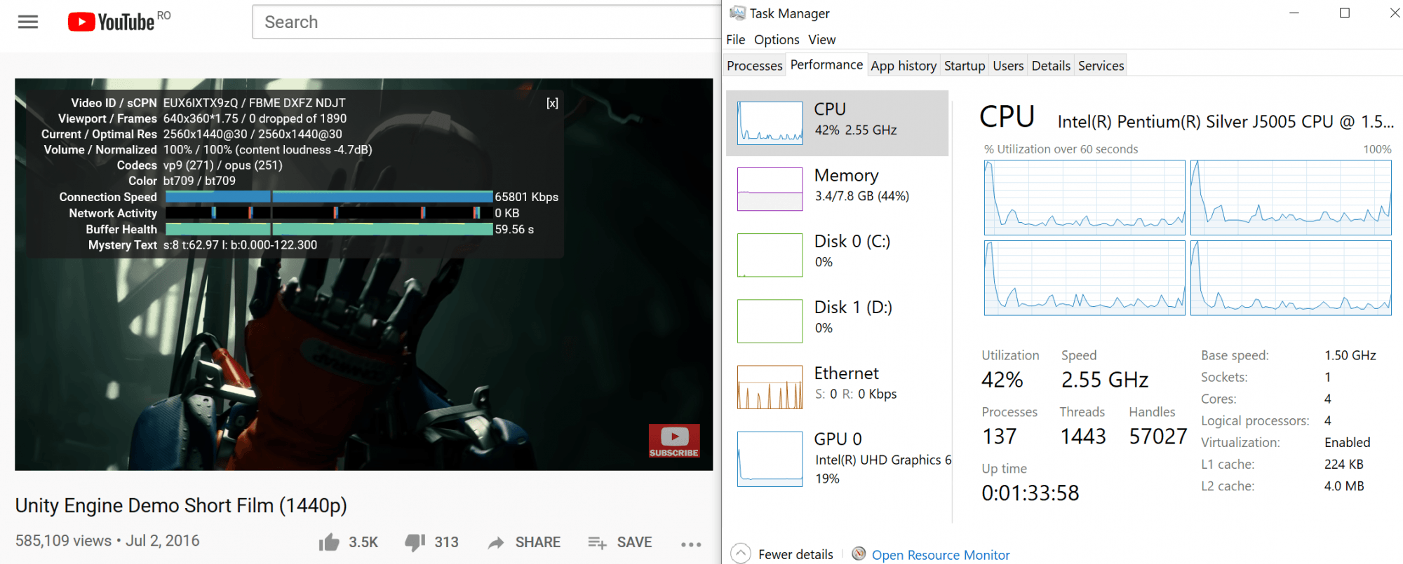The width and height of the screenshot is (1403, 564).
Task: Open the YouTube hamburger guide menu
Action: pyautogui.click(x=28, y=22)
